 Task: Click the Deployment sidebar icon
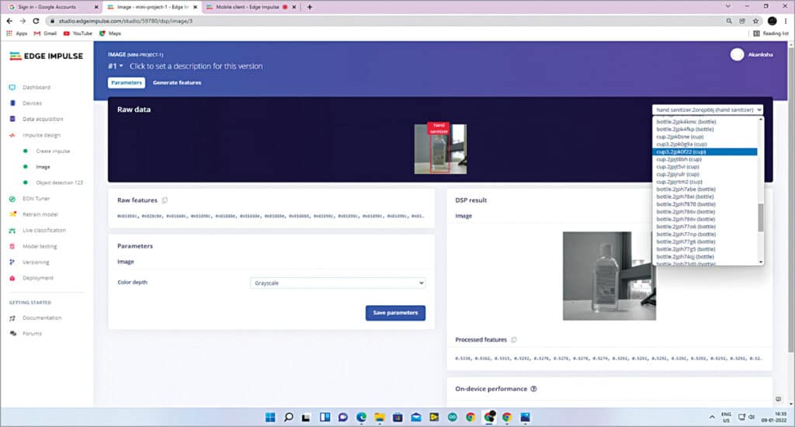pos(12,278)
